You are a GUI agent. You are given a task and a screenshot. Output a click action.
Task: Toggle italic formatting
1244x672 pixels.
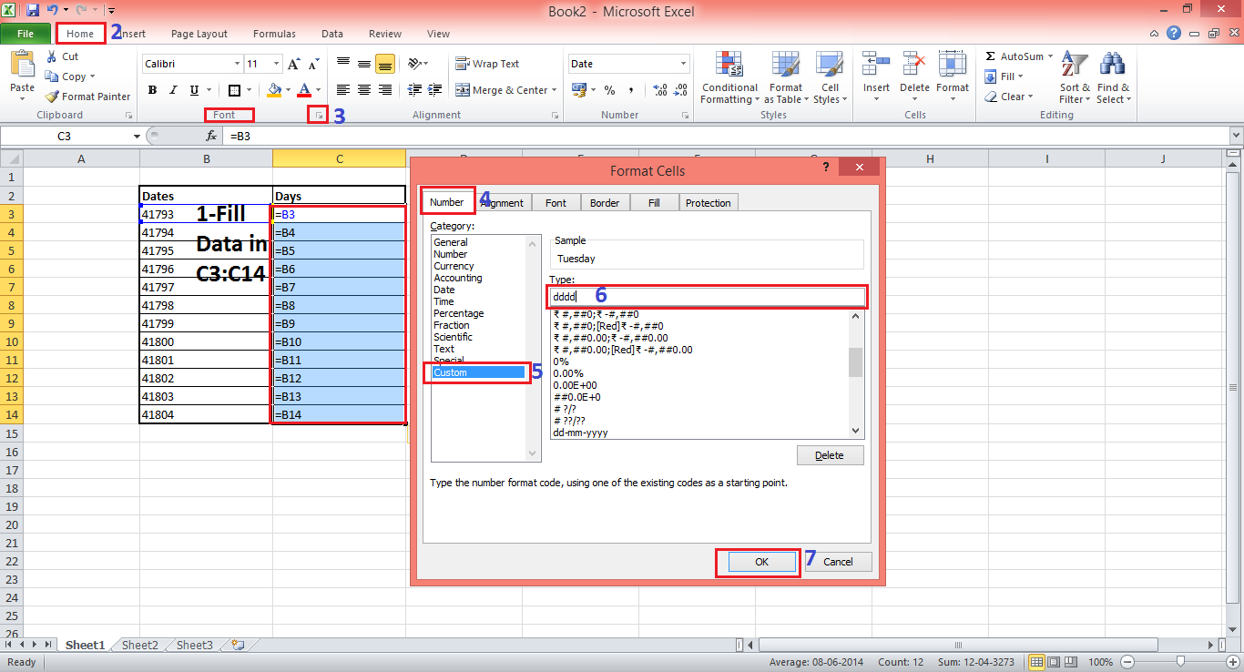coord(172,89)
